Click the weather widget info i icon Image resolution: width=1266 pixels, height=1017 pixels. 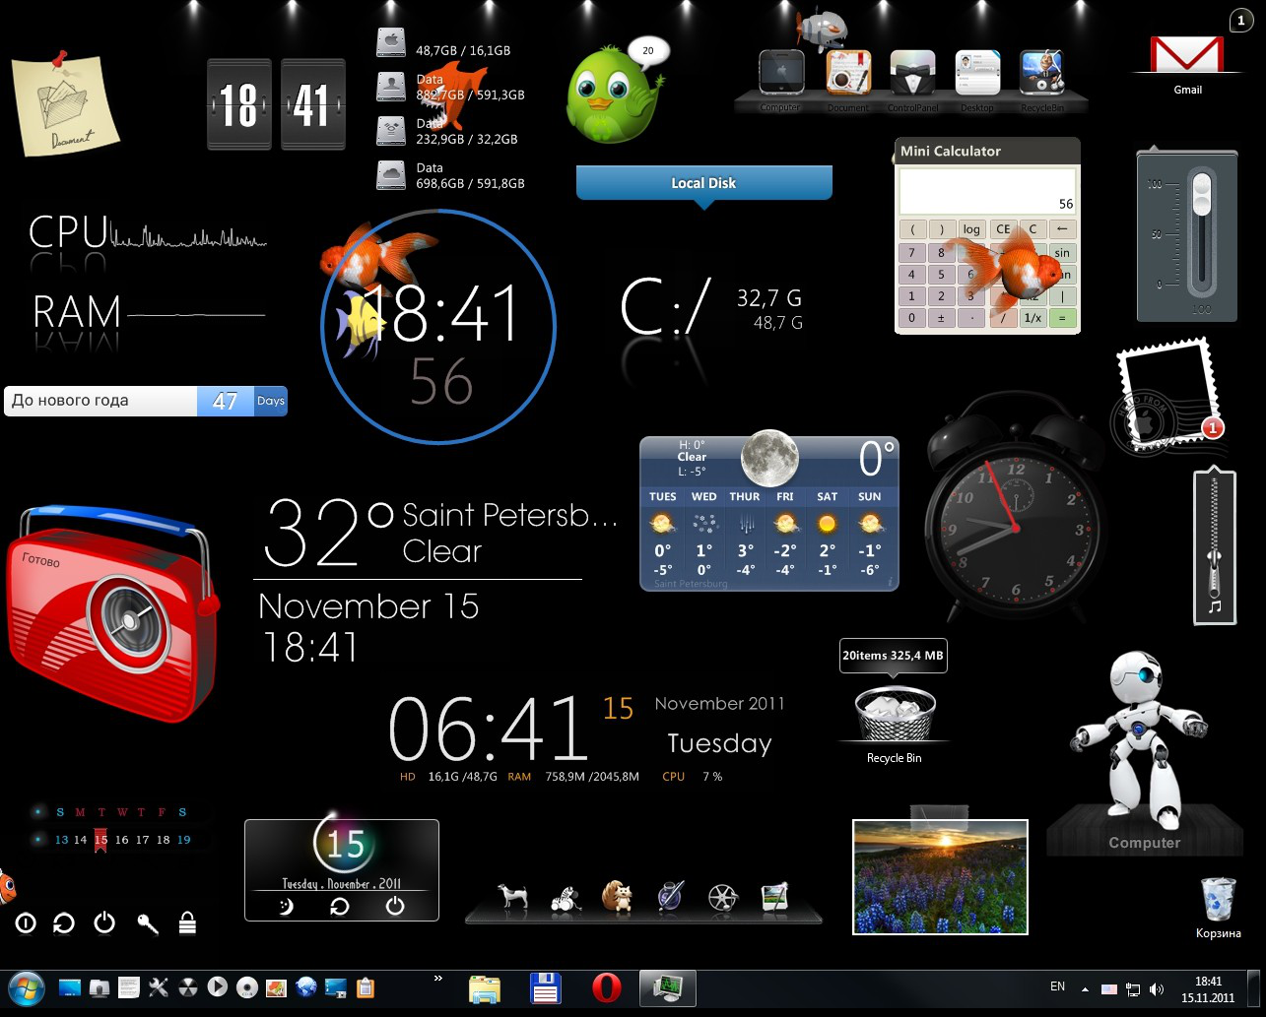890,583
